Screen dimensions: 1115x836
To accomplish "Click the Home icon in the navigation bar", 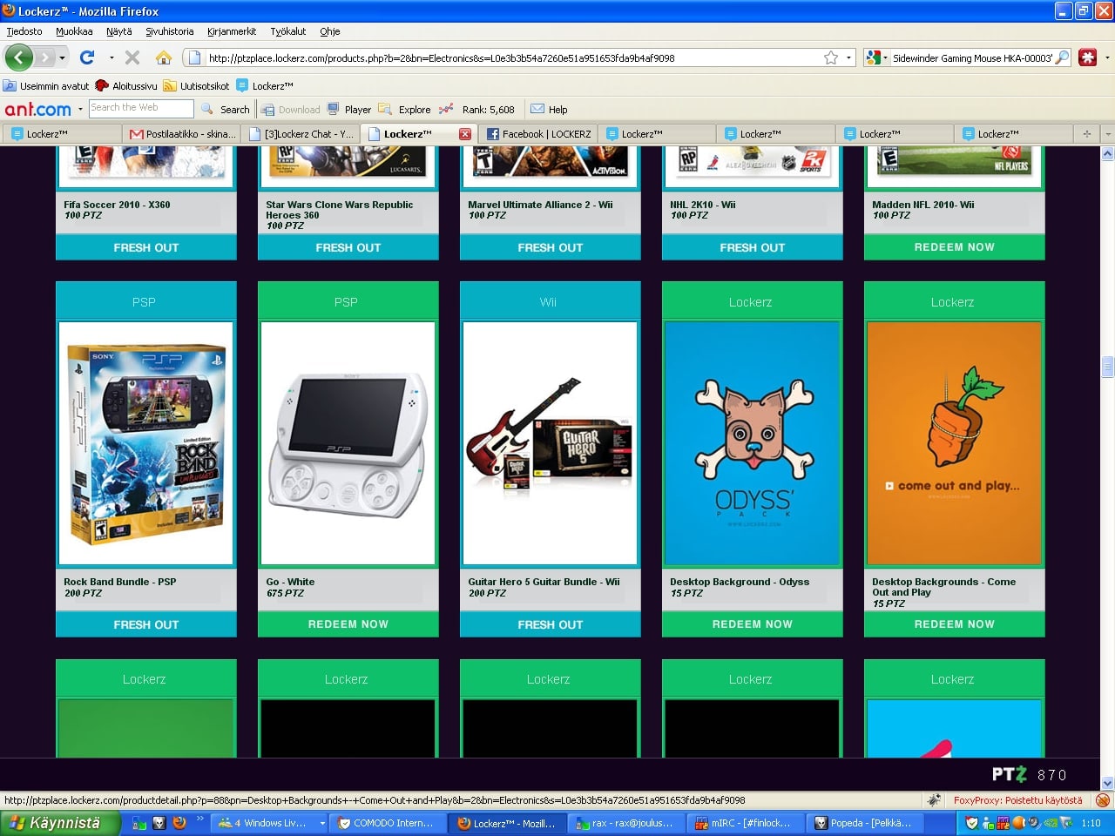I will pos(163,57).
